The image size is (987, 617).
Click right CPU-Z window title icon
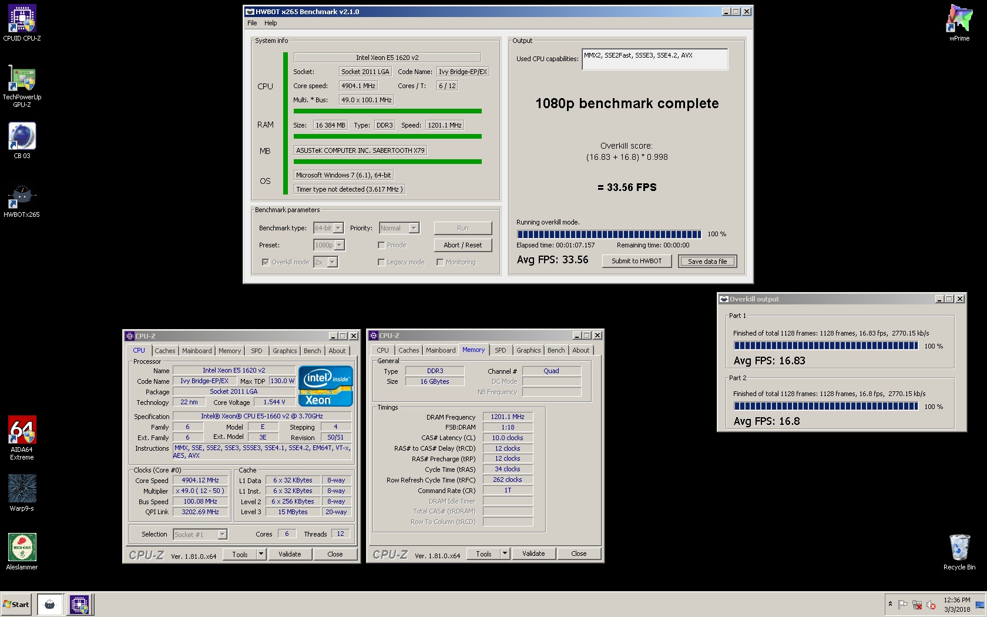click(x=374, y=336)
